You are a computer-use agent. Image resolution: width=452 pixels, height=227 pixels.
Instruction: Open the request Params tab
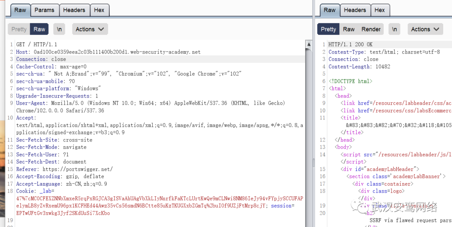point(44,10)
